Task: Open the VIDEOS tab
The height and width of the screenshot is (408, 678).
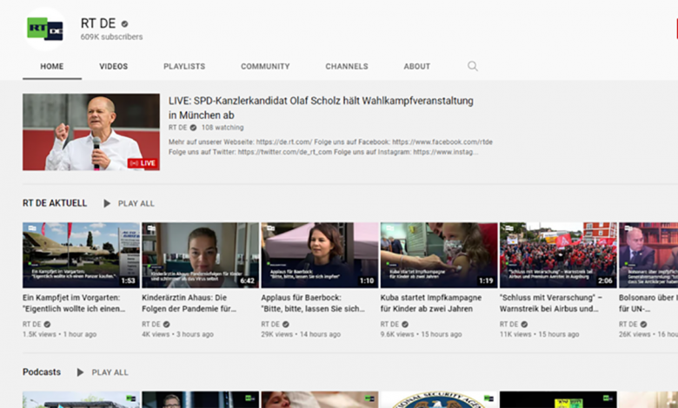Action: coord(113,67)
